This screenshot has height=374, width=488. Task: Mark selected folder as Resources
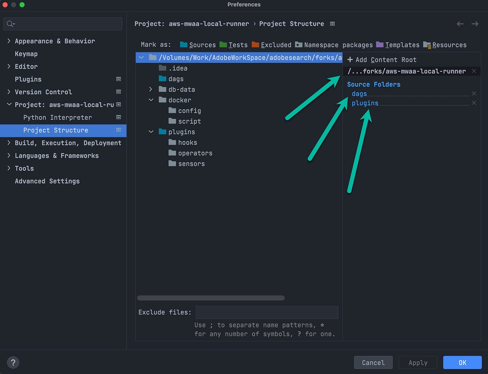[445, 45]
